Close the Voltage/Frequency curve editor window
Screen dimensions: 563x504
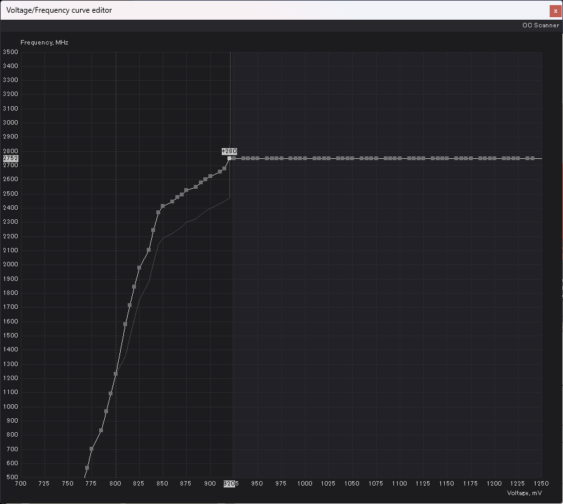(555, 11)
